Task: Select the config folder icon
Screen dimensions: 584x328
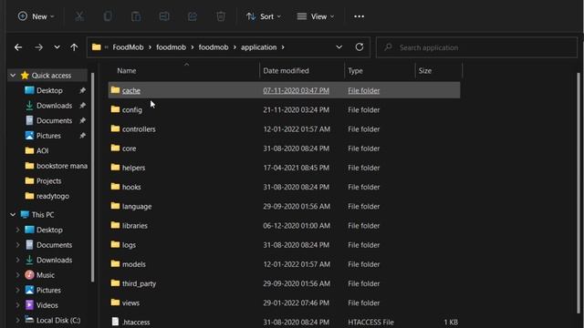Action: (115, 109)
